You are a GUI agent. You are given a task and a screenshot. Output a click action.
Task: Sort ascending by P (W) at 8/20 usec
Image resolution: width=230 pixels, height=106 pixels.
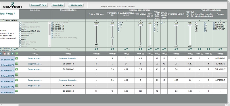pos(95,49)
